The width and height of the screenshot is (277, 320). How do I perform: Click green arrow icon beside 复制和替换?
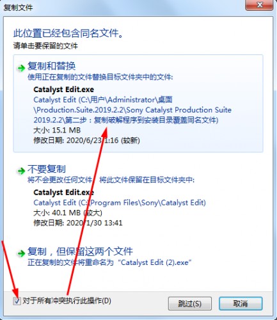click(x=21, y=68)
